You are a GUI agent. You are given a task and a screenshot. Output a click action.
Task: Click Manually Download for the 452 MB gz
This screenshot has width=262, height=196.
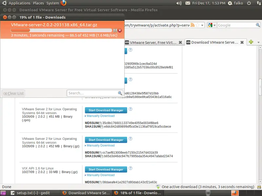coord(101,145)
